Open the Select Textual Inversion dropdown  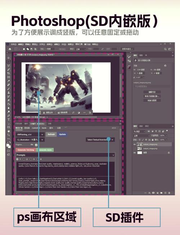click(x=100, y=140)
